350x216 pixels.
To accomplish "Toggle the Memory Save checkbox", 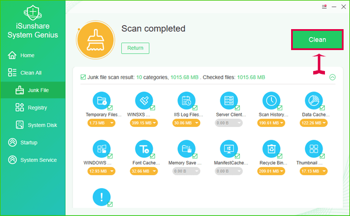I will pos(195,156).
